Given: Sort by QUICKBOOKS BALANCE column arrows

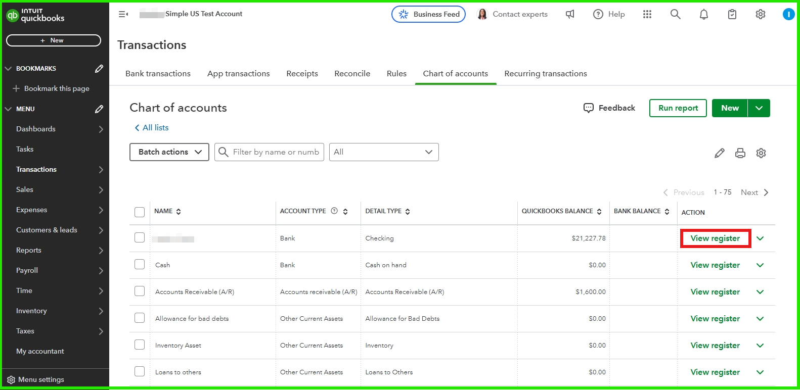Looking at the screenshot, I should pyautogui.click(x=599, y=212).
